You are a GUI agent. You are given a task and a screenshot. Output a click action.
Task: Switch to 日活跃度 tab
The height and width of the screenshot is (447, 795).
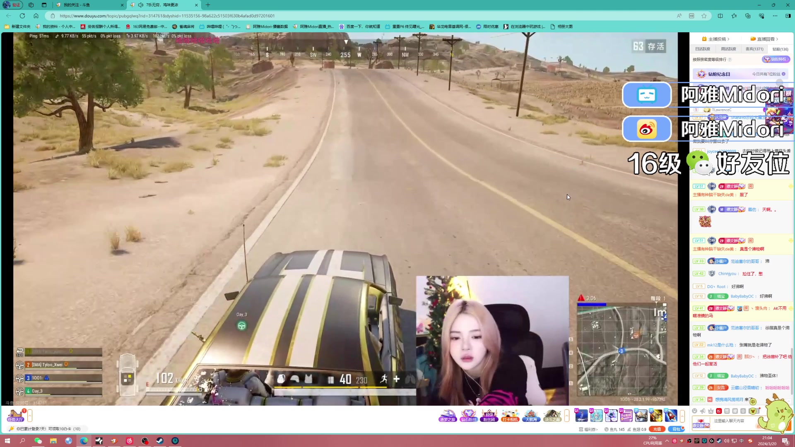pyautogui.click(x=702, y=49)
